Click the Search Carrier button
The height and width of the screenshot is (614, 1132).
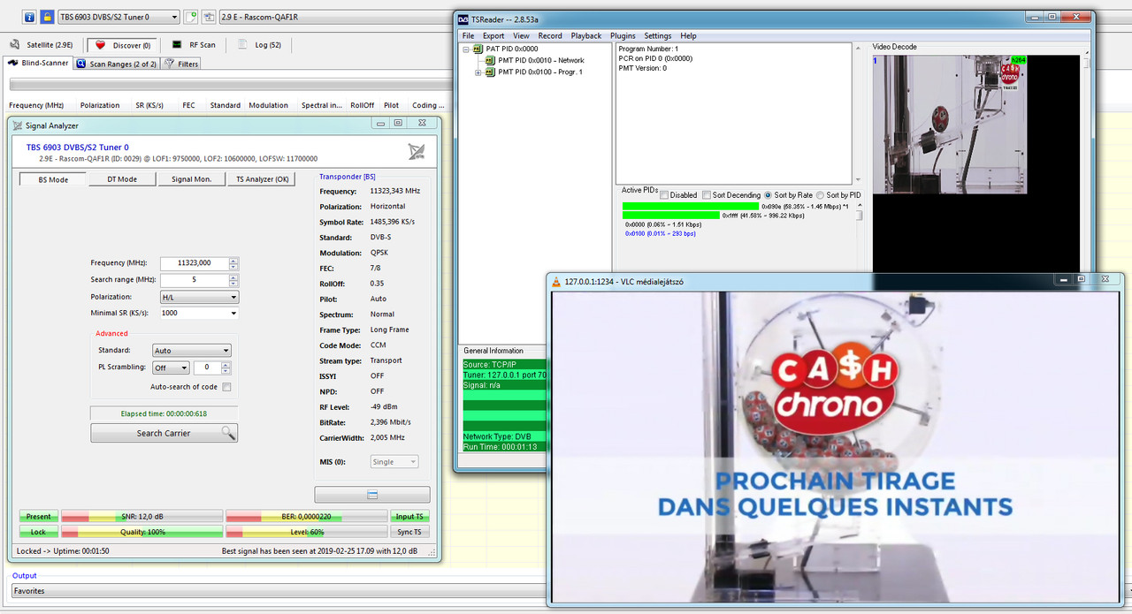164,433
